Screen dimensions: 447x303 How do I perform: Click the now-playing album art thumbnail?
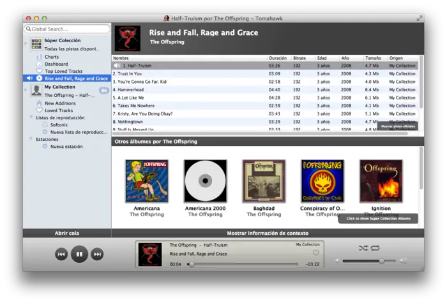[x=150, y=255]
